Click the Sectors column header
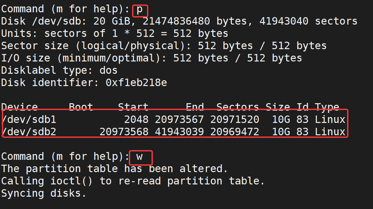373x209 pixels. click(x=238, y=107)
